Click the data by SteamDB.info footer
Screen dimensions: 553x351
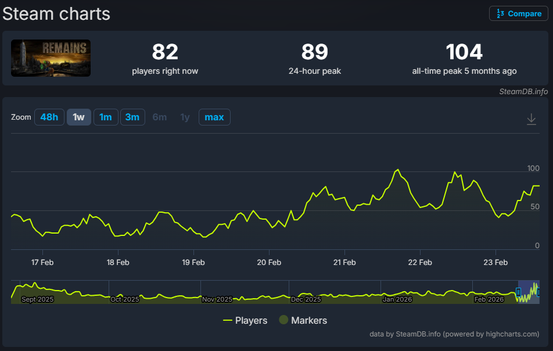(x=454, y=334)
